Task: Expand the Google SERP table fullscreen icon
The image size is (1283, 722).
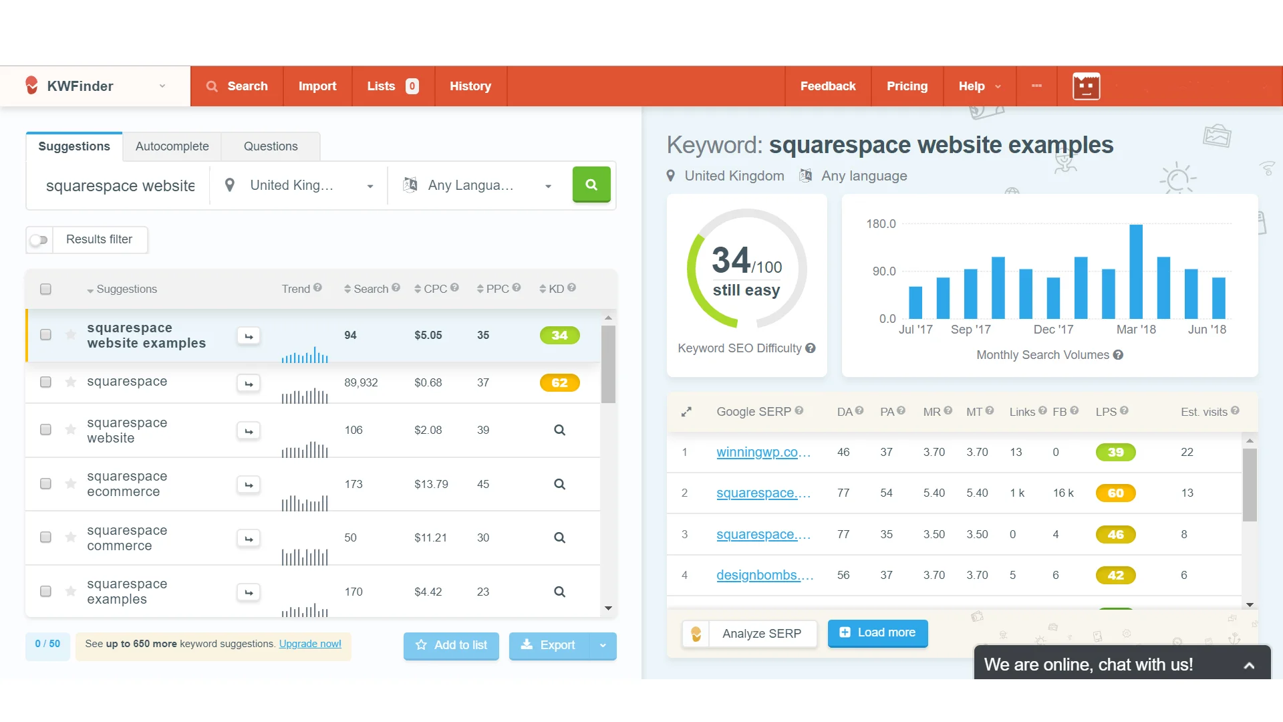Action: pyautogui.click(x=686, y=412)
